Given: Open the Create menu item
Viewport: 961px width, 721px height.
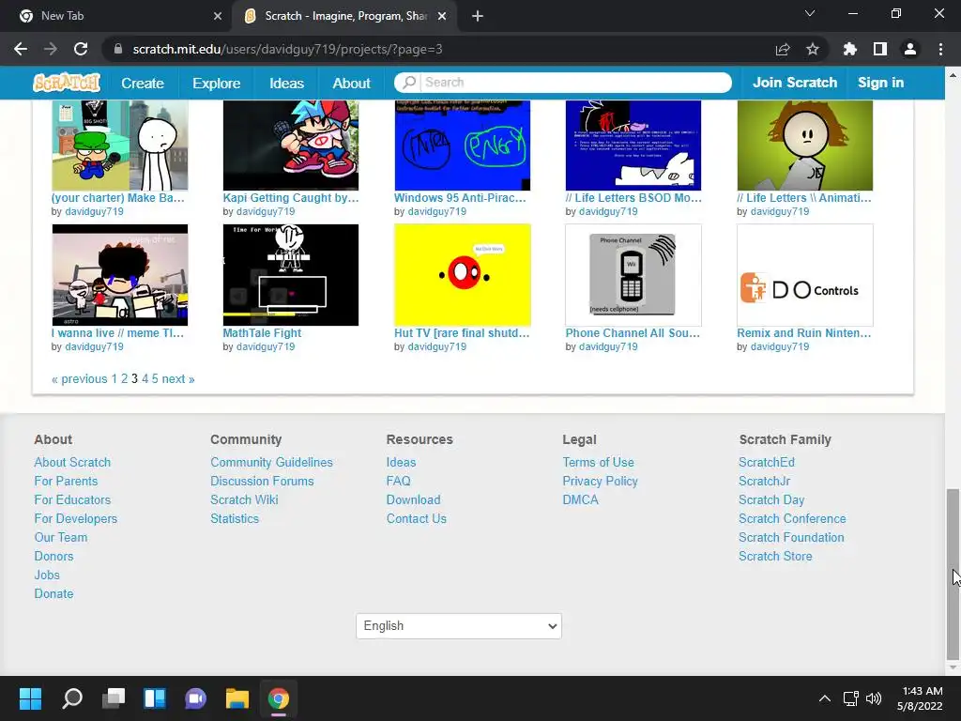Looking at the screenshot, I should (143, 83).
